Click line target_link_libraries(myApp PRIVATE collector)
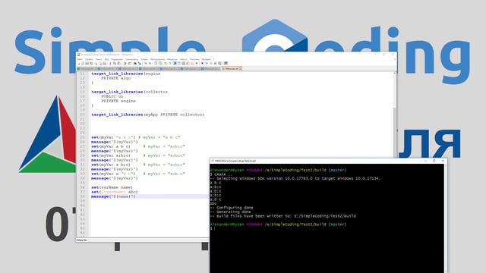486x273 pixels. tap(147, 115)
